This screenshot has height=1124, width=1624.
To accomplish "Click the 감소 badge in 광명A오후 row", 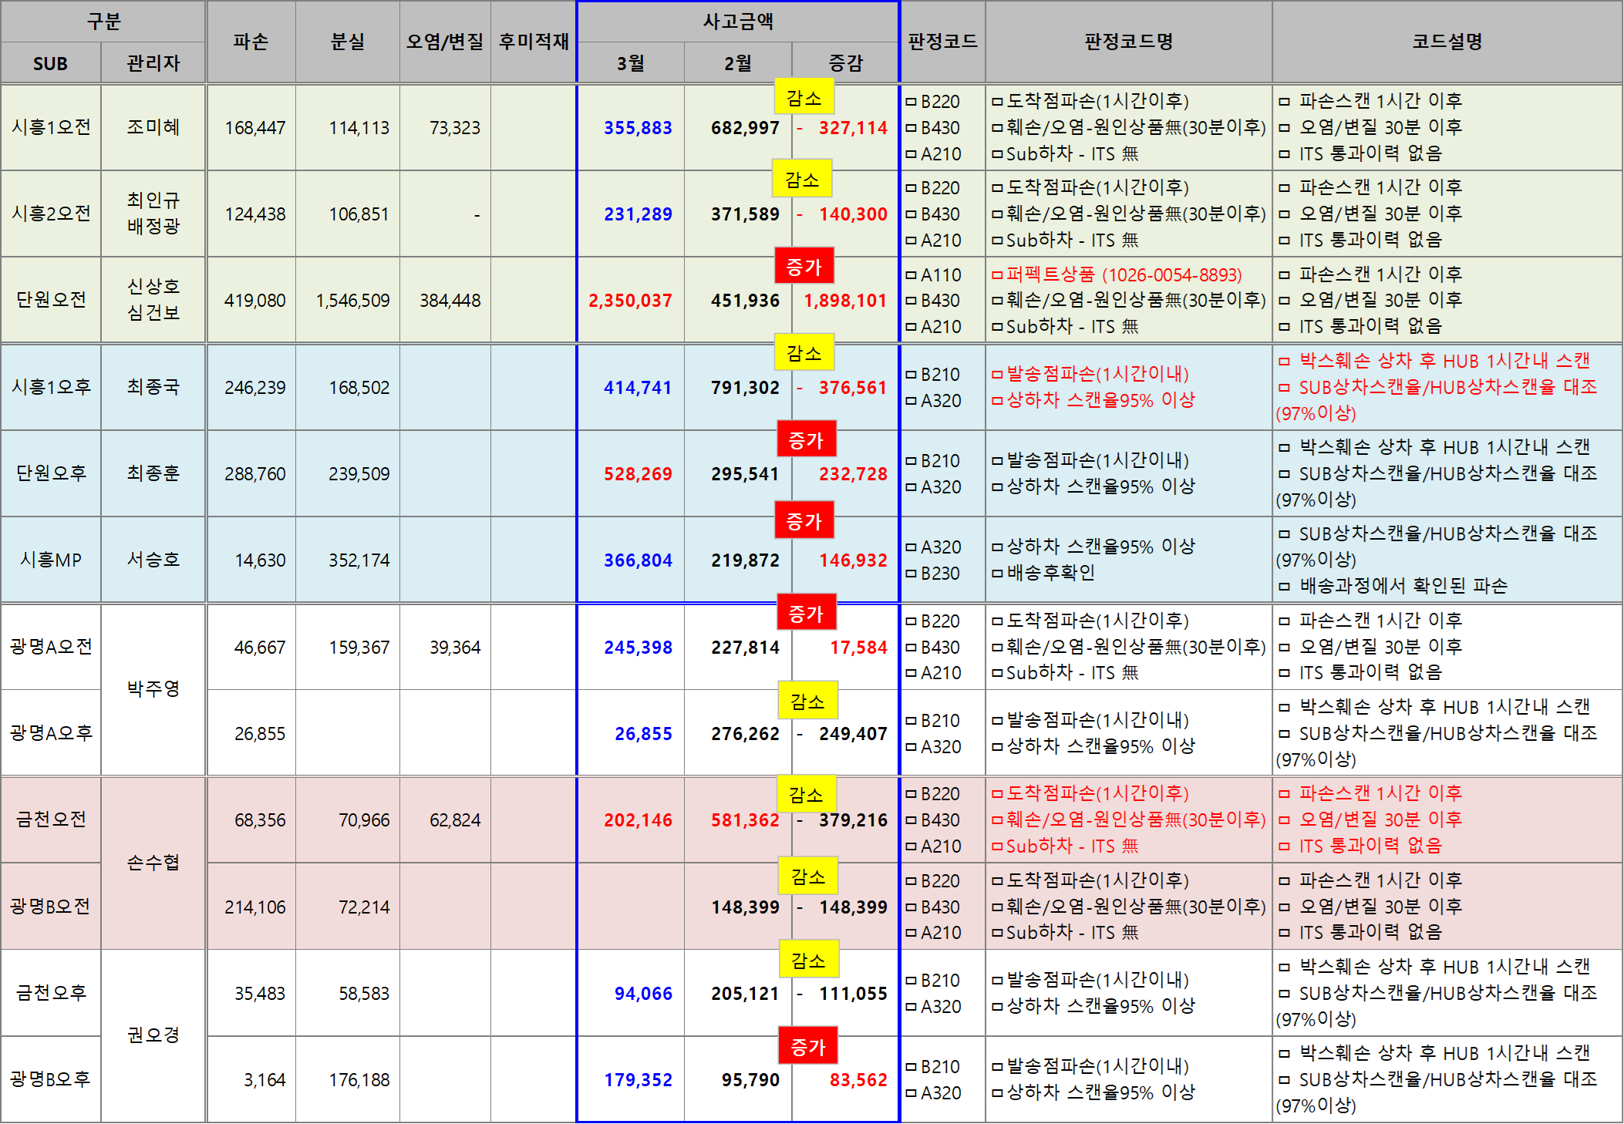I will click(807, 701).
